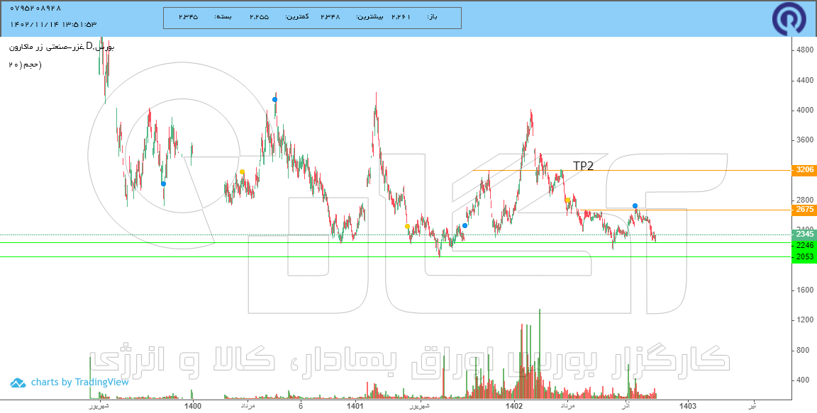This screenshot has width=817, height=413.
Task: Click the 400 axis label
Action: click(x=802, y=380)
